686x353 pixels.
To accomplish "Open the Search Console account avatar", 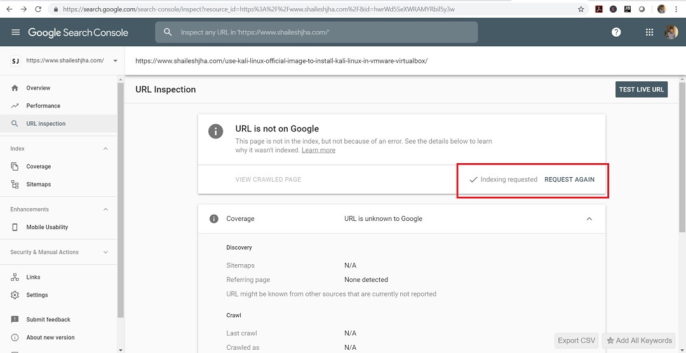I will pyautogui.click(x=671, y=32).
